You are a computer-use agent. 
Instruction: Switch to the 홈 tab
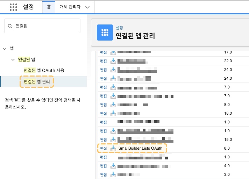49,7
